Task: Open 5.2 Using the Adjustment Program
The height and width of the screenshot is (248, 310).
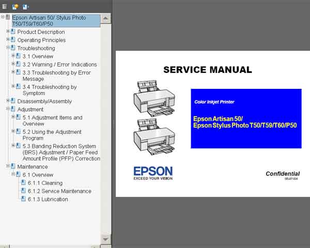Action: coord(52,135)
